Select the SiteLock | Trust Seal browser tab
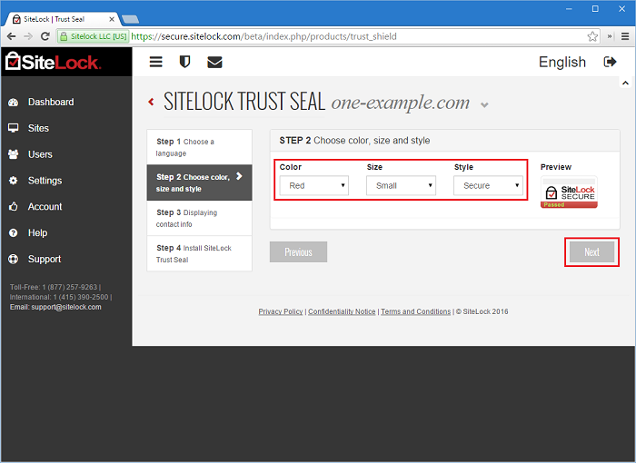Screen dimensions: 636x463 pyautogui.click(x=61, y=19)
